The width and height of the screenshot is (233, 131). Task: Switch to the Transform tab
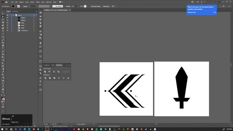(x=47, y=65)
